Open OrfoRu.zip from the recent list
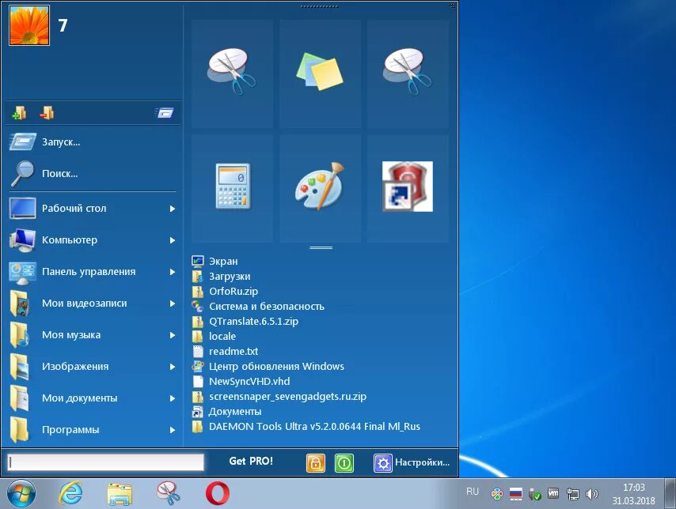The image size is (676, 509). [x=225, y=292]
